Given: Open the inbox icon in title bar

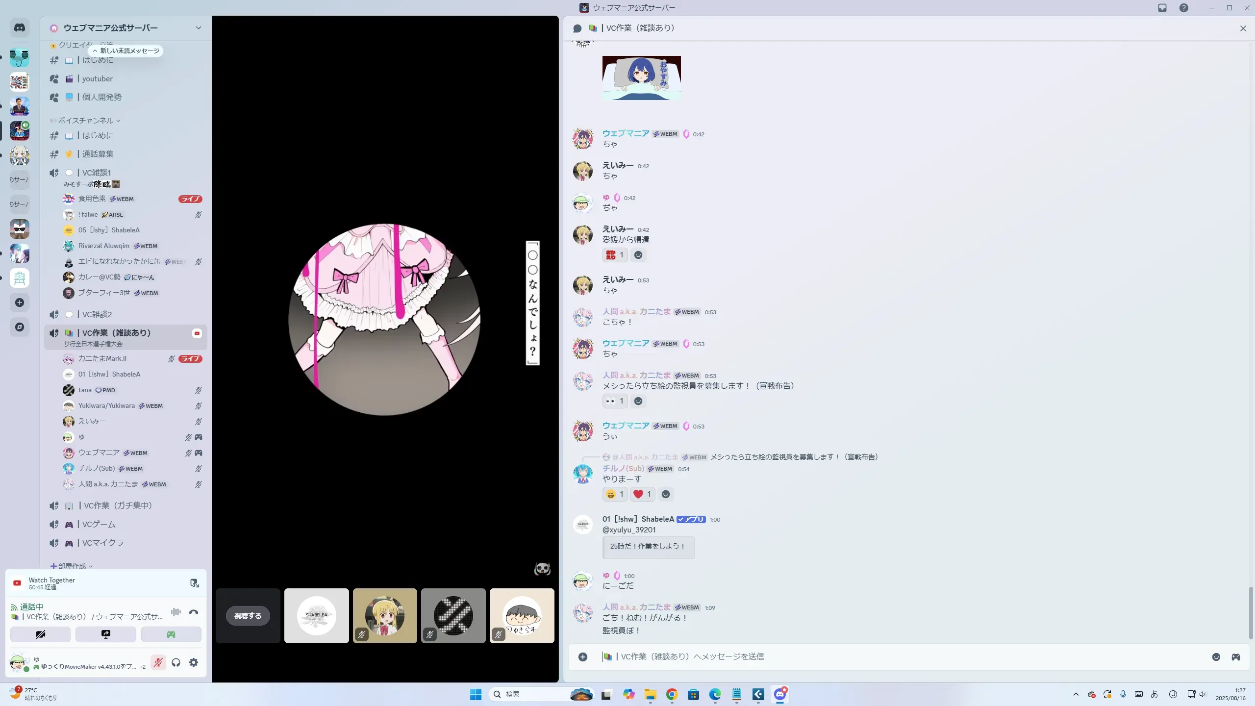Looking at the screenshot, I should click(x=1162, y=8).
